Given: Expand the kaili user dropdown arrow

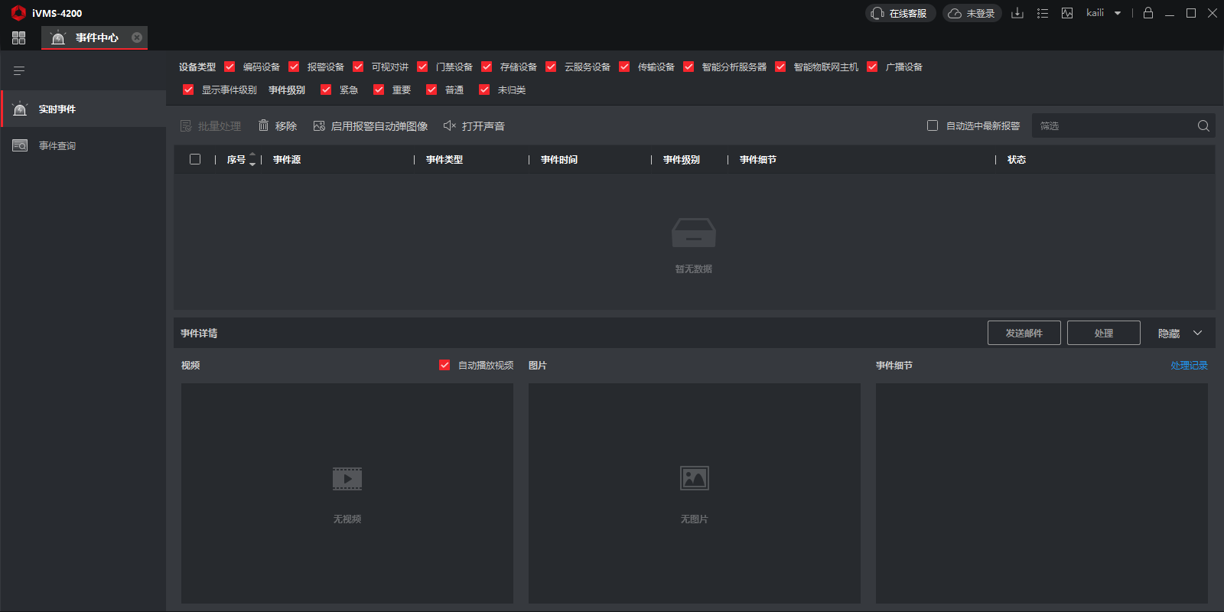Looking at the screenshot, I should 1118,13.
